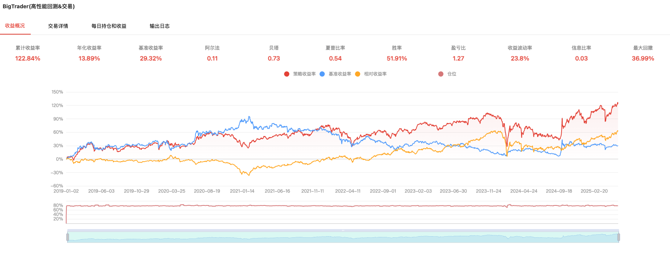Click the left handle of the range slider
Screen dimensions: 670x255
pyautogui.click(x=68, y=237)
